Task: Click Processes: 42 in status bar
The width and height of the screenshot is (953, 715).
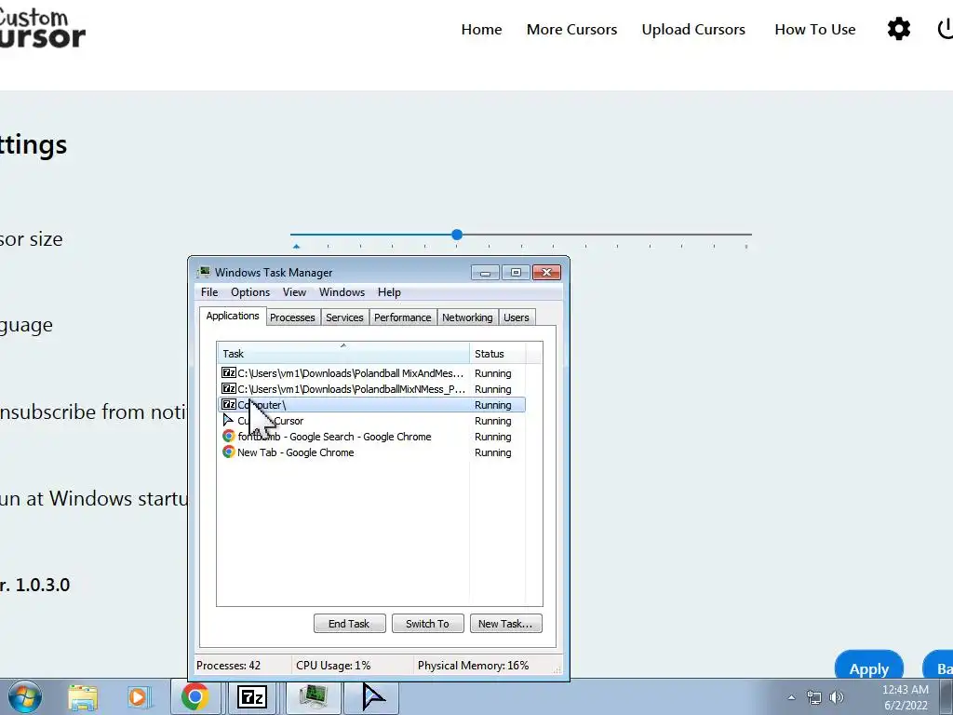Action: pos(229,665)
